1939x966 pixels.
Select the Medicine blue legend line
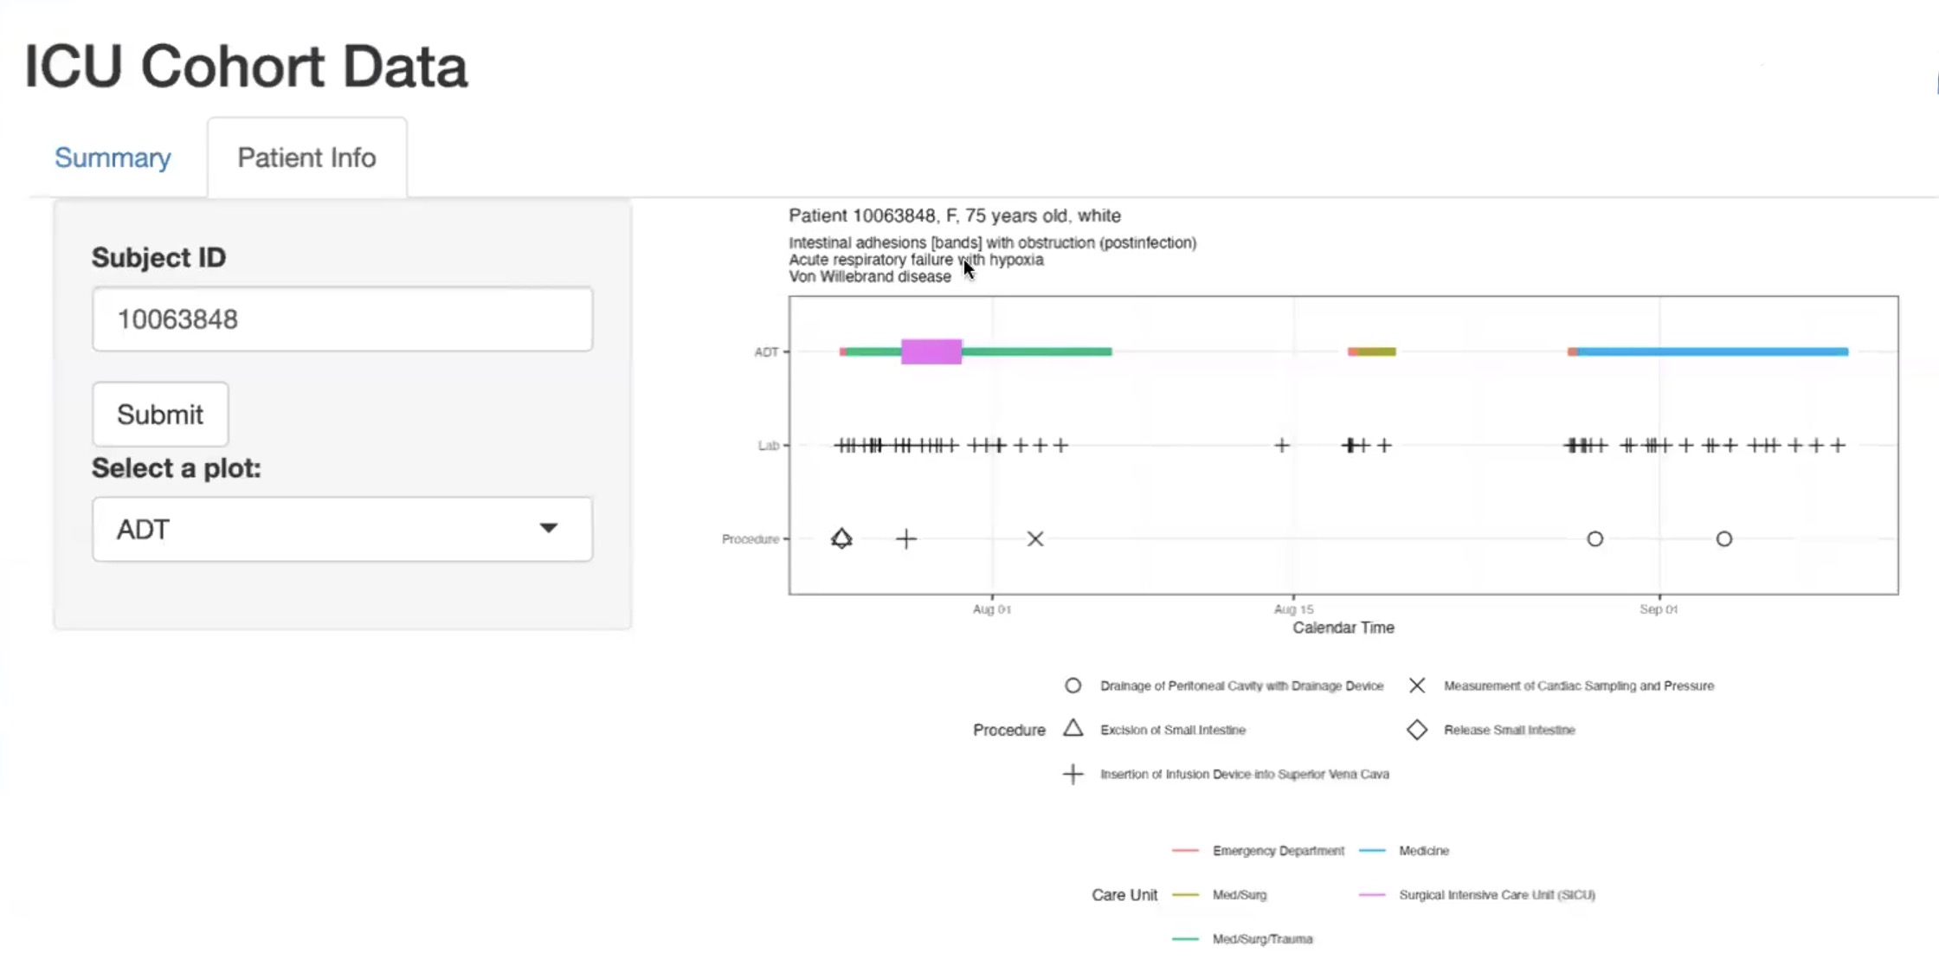(x=1372, y=851)
